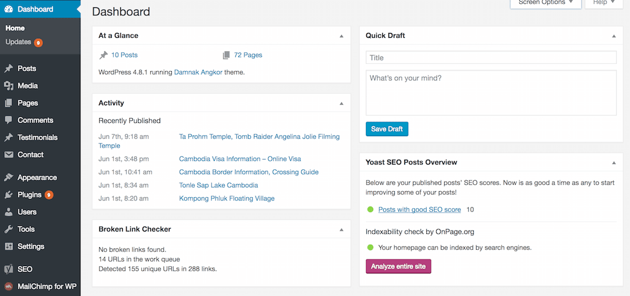Focus the What's on your mind textarea
Screen dimensions: 630x296
coord(491,93)
